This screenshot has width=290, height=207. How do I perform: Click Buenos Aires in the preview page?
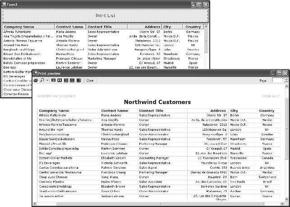pos(240,168)
